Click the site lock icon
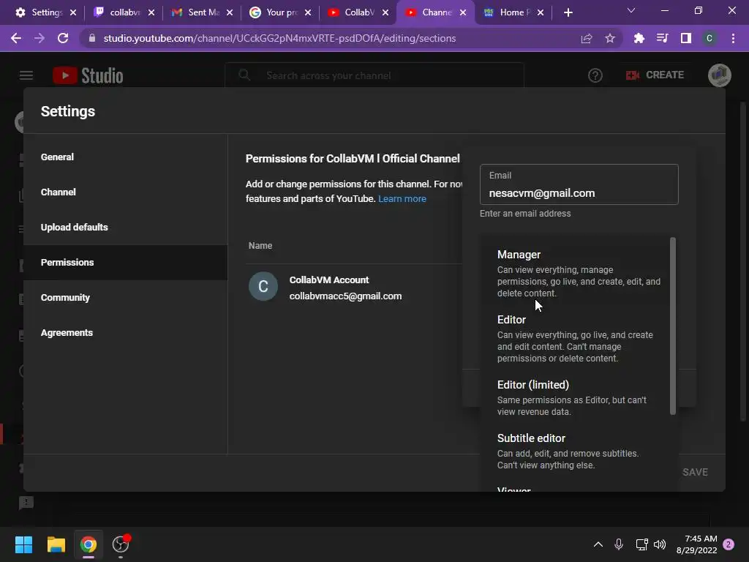The image size is (749, 562). 92,38
